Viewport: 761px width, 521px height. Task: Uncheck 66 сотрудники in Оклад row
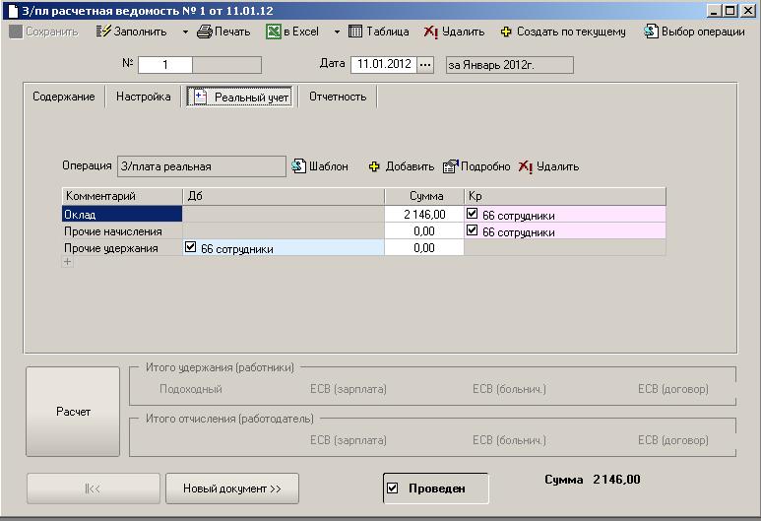point(473,214)
